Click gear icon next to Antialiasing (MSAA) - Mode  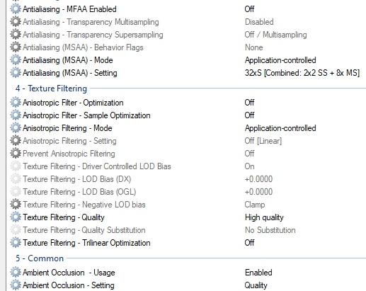(x=16, y=60)
